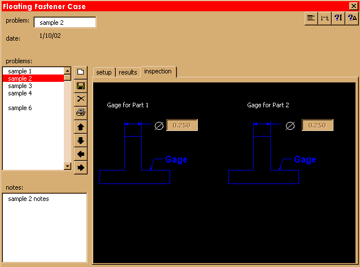
Task: Open the results tab
Action: (x=128, y=72)
